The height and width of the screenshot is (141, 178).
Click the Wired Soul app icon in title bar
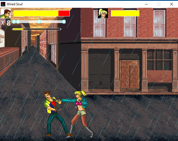[x=3, y=4]
